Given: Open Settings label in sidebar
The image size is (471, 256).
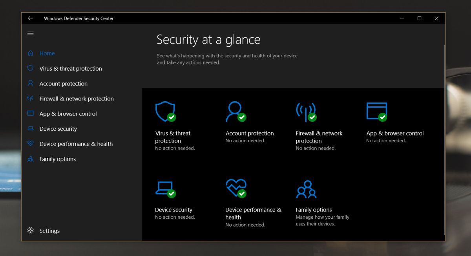Looking at the screenshot, I should [x=49, y=231].
